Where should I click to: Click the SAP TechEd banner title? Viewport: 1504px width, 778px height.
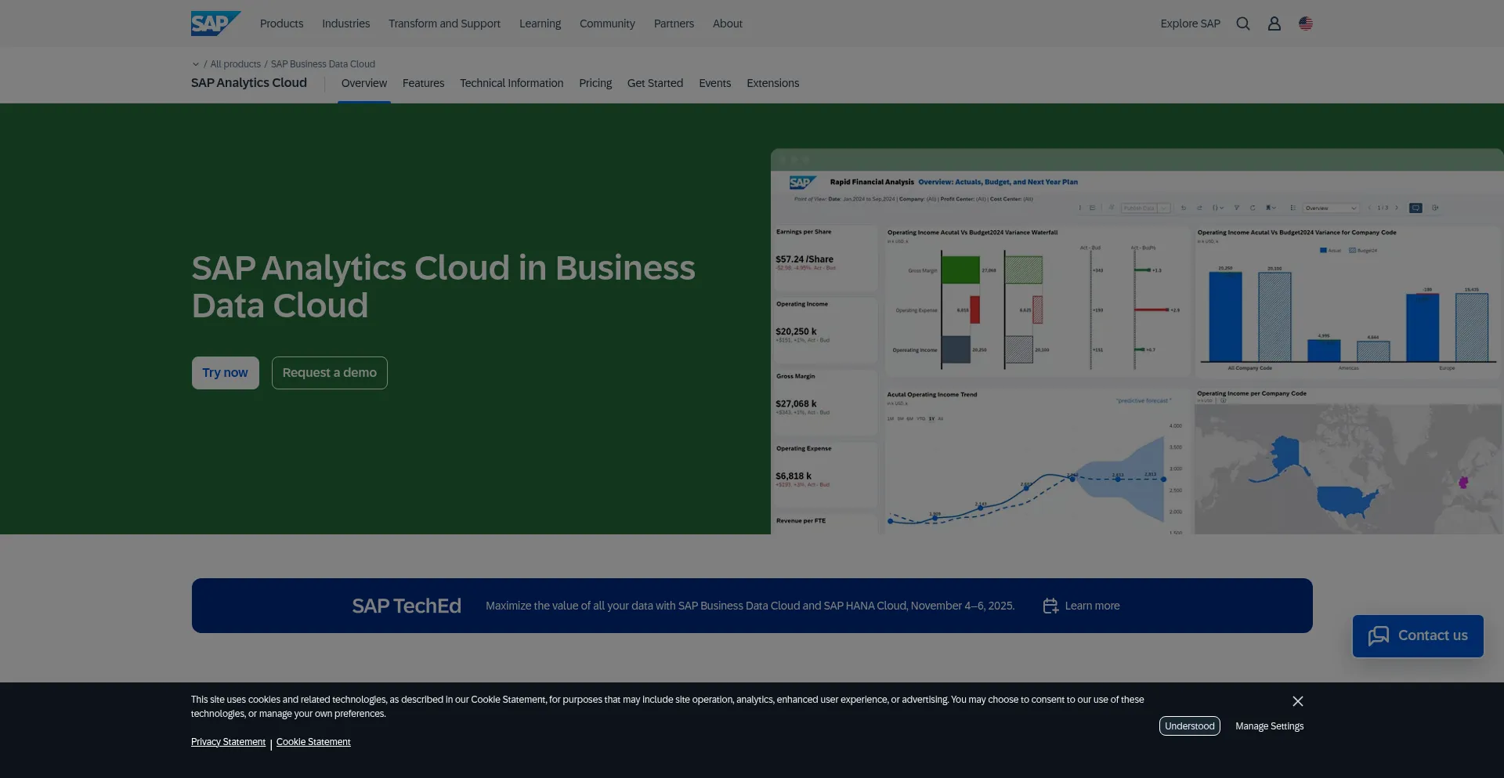(407, 606)
